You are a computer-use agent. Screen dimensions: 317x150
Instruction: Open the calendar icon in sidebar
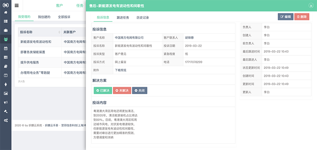(x=6, y=48)
